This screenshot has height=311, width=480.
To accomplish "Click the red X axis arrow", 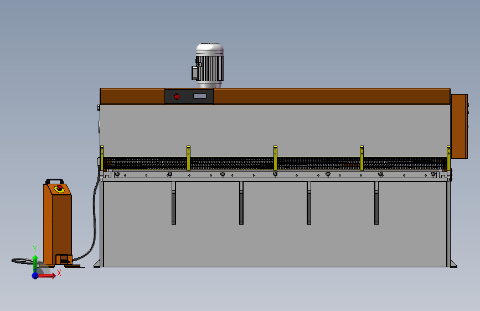I will coord(47,276).
